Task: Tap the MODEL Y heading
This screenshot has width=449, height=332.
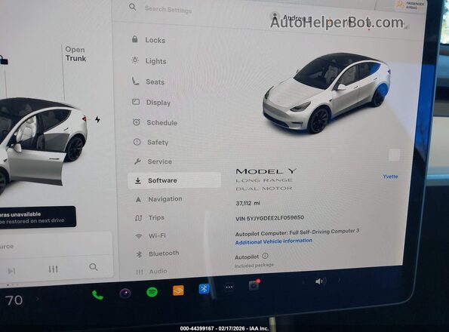Action: [266, 171]
